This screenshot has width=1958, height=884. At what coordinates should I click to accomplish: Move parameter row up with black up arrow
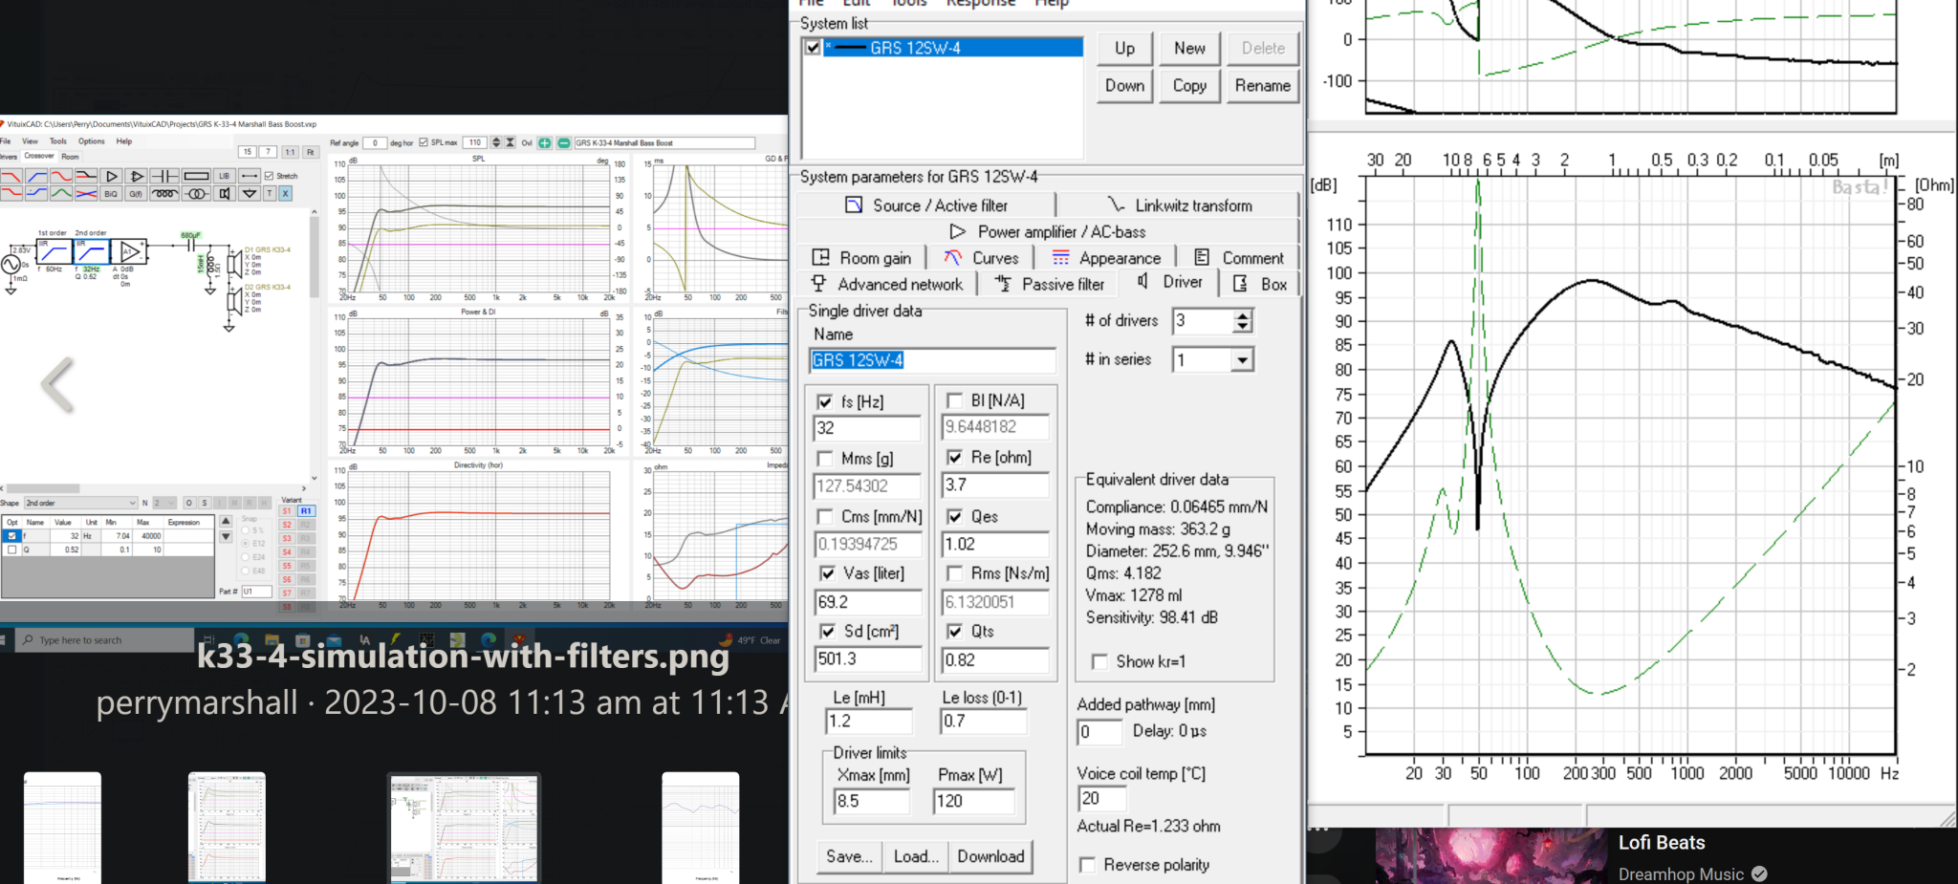click(x=226, y=521)
